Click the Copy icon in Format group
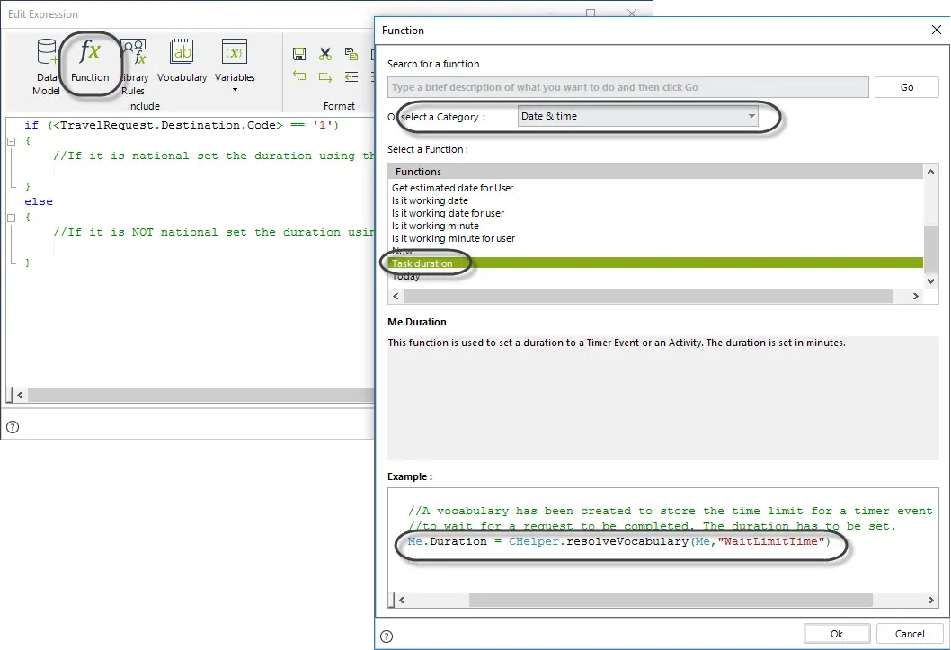Screen dimensions: 951x650 point(351,54)
